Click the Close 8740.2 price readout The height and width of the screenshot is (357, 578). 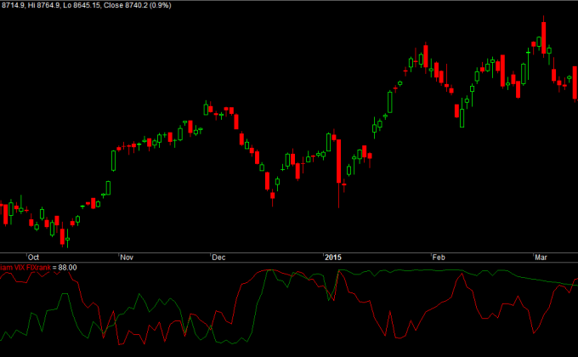point(125,6)
